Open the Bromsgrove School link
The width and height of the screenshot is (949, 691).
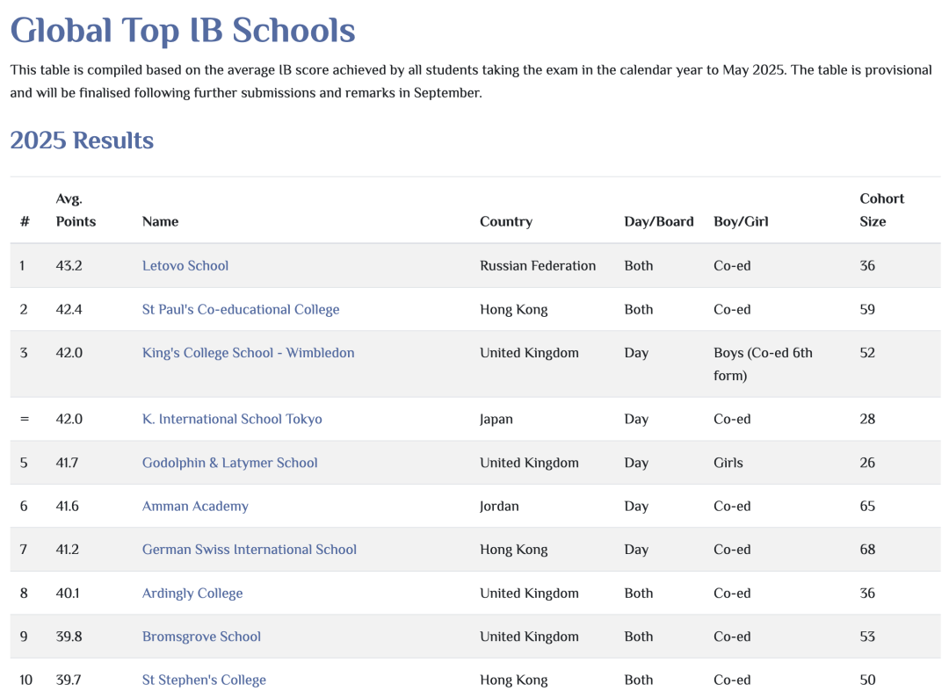pos(201,637)
